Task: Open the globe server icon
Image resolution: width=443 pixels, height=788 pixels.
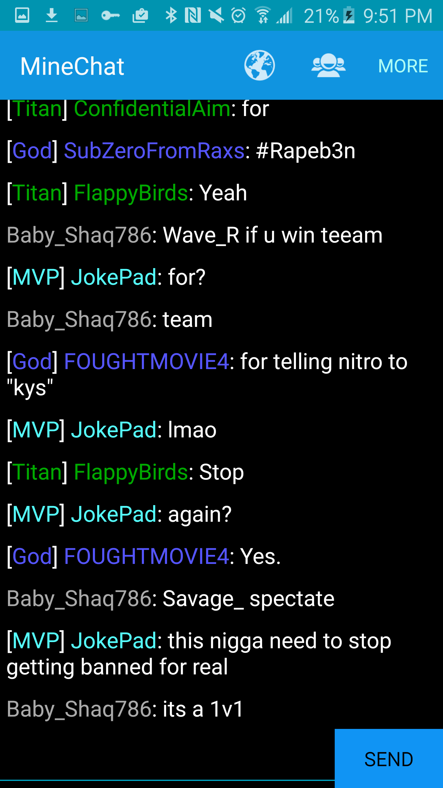Action: (x=259, y=65)
